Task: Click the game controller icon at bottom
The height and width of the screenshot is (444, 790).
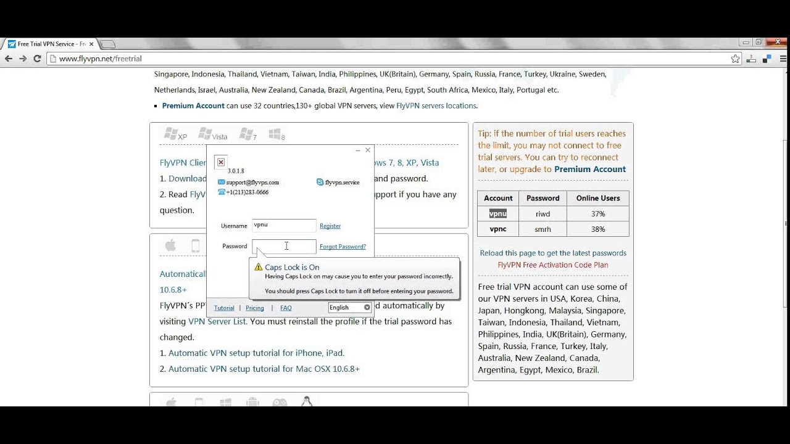Action: (x=280, y=402)
